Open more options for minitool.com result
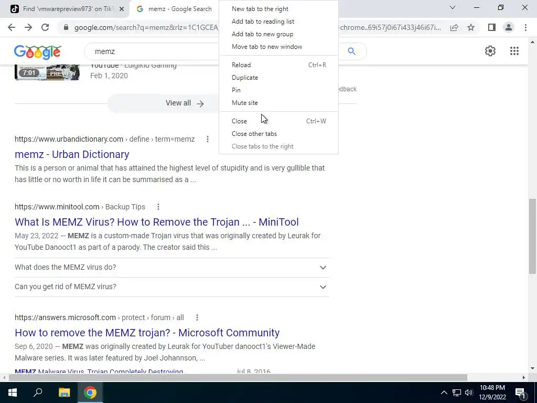The height and width of the screenshot is (403, 537). coord(158,207)
